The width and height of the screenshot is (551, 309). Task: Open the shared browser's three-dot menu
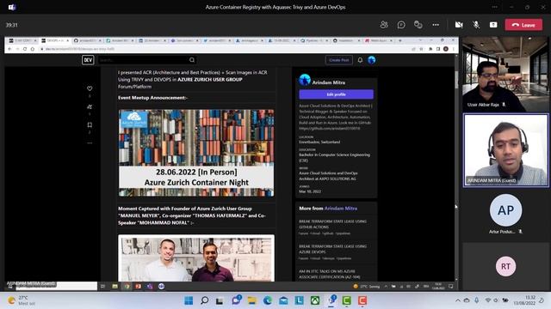pos(454,49)
